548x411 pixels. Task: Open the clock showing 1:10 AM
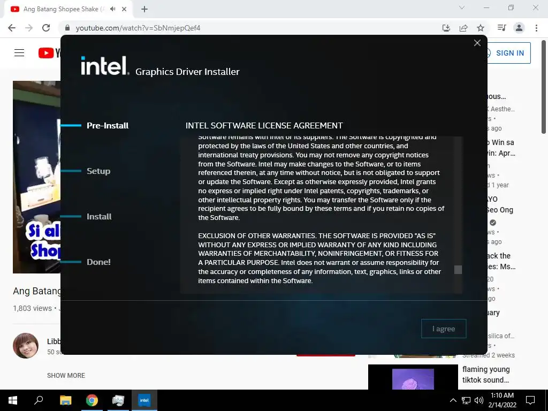pyautogui.click(x=502, y=400)
